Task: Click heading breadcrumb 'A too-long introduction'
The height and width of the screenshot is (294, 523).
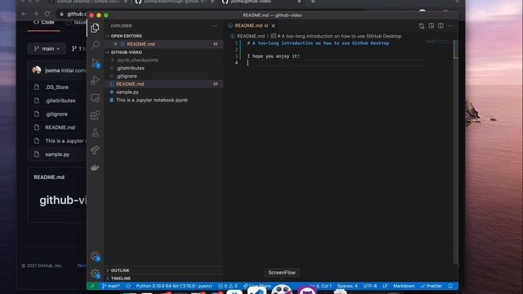Action: [x=339, y=36]
